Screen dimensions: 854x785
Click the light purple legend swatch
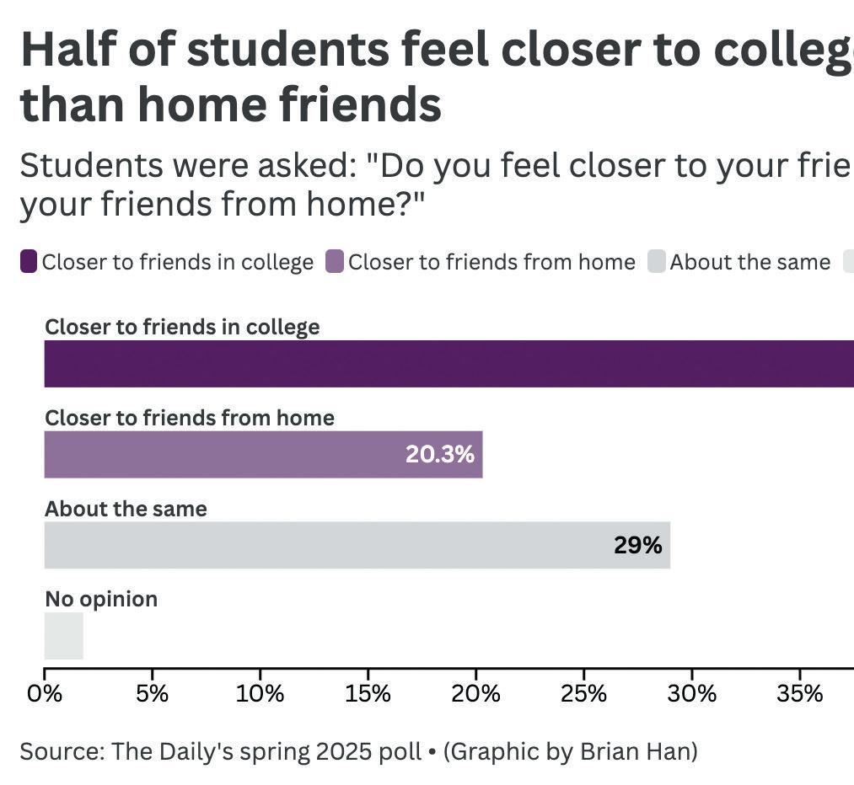(x=335, y=262)
